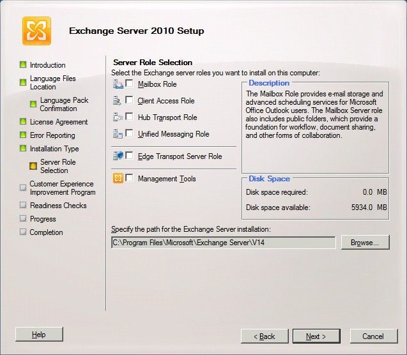Viewport: 407px width, 355px height.
Task: Open Browse to choose install path
Action: point(365,243)
